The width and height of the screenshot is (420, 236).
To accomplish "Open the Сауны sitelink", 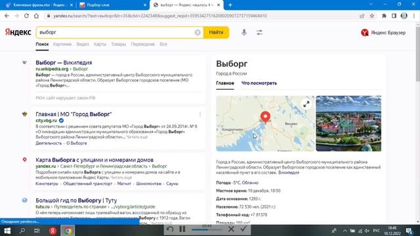I will point(172,184).
